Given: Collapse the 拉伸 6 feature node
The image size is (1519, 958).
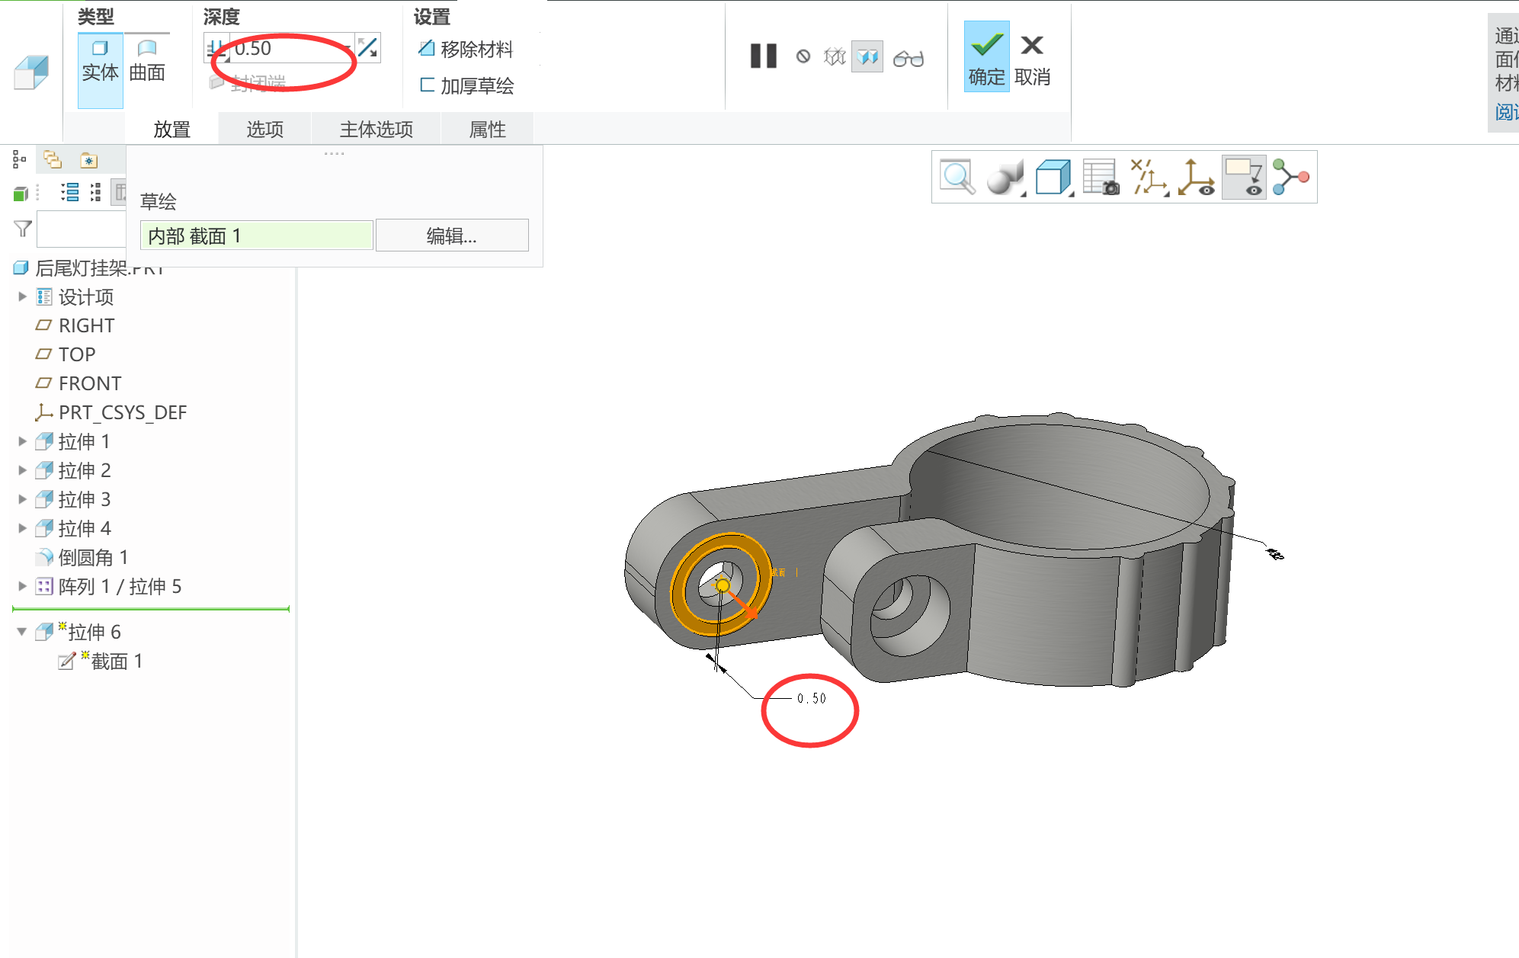Looking at the screenshot, I should tap(22, 632).
